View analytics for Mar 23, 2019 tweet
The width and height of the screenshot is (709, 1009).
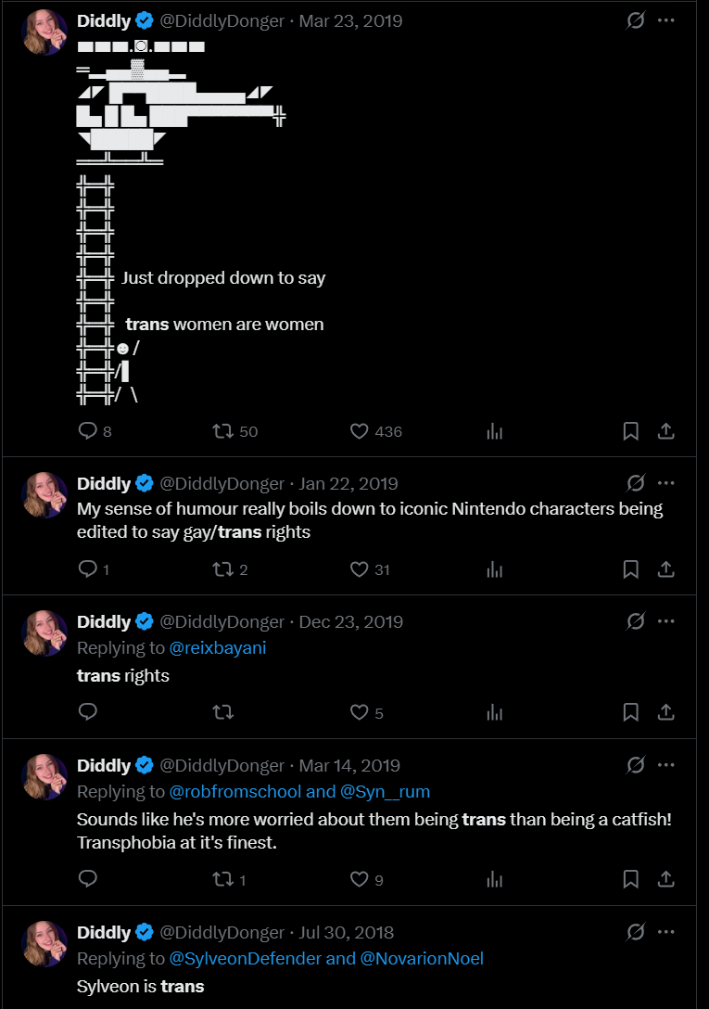point(495,431)
